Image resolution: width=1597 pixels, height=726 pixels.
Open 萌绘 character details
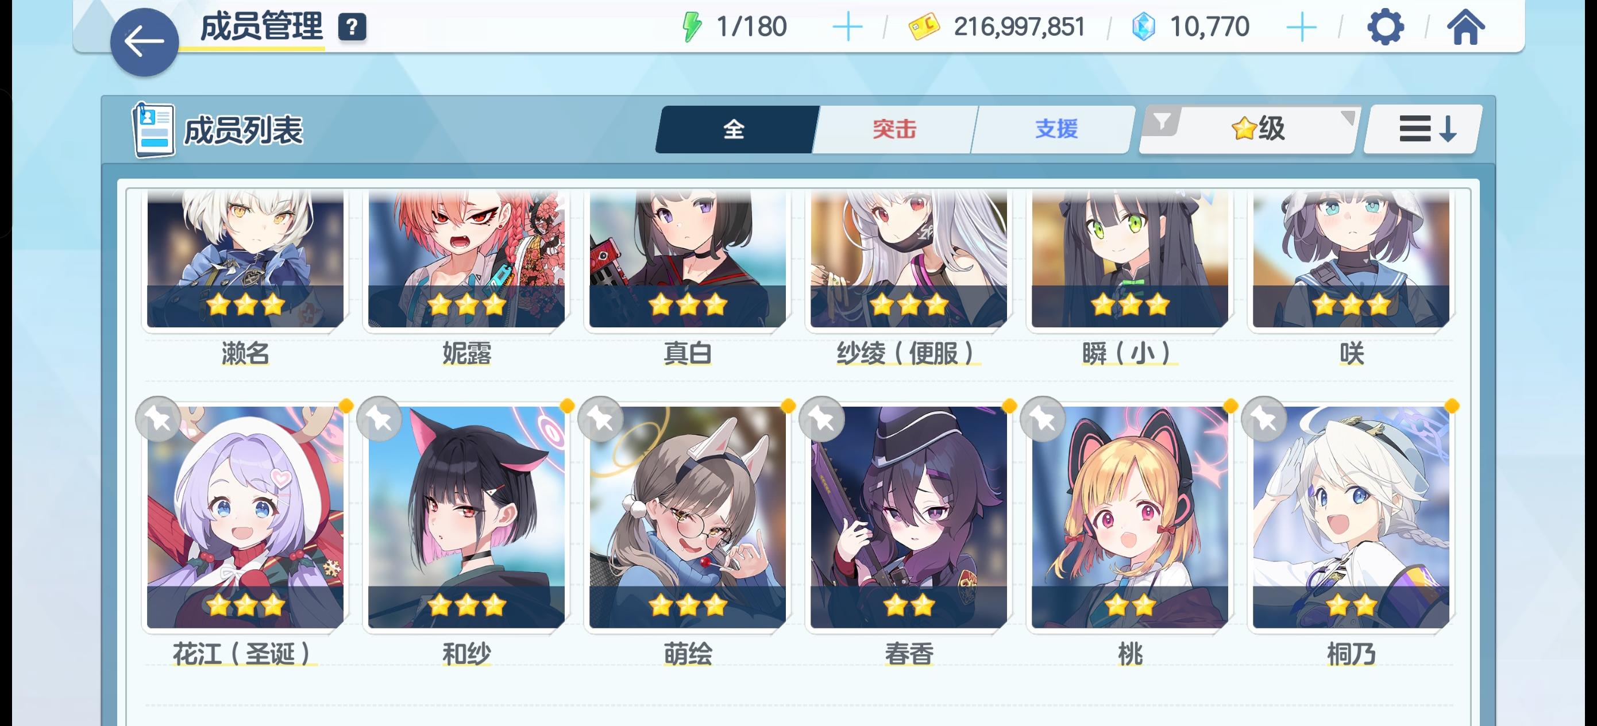pyautogui.click(x=688, y=517)
